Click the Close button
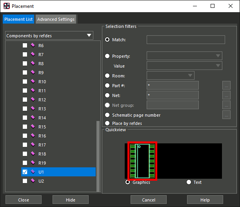The width and height of the screenshot is (240, 207). pos(24,200)
